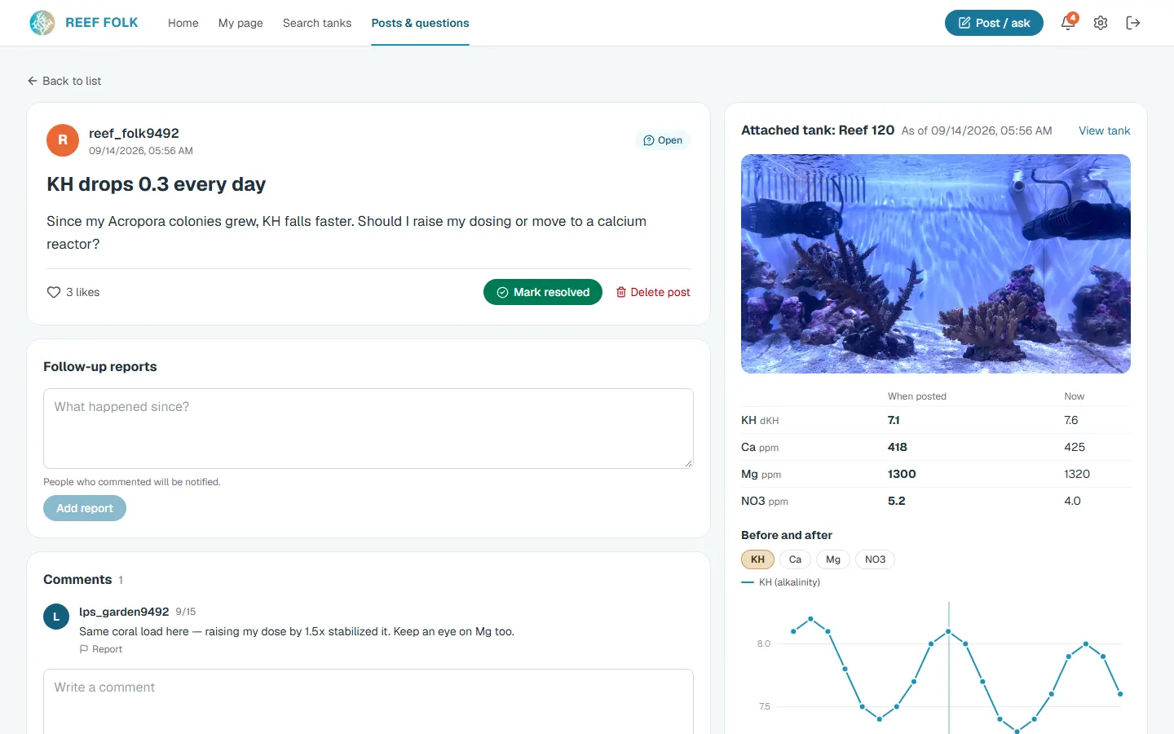The image size is (1174, 734).
Task: Select the Mg when-posted value 1300
Action: click(902, 474)
